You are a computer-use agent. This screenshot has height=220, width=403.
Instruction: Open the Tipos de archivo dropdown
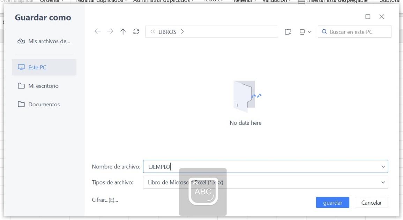tap(382, 182)
